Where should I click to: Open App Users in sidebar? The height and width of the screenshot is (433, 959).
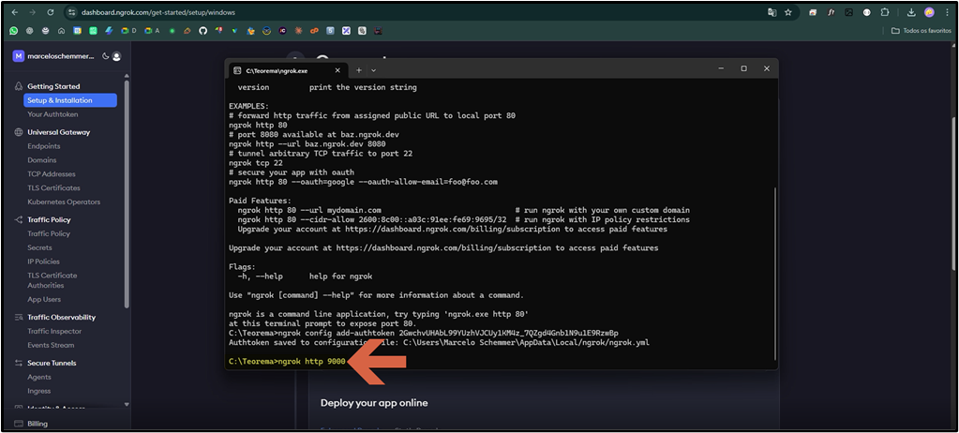(44, 300)
